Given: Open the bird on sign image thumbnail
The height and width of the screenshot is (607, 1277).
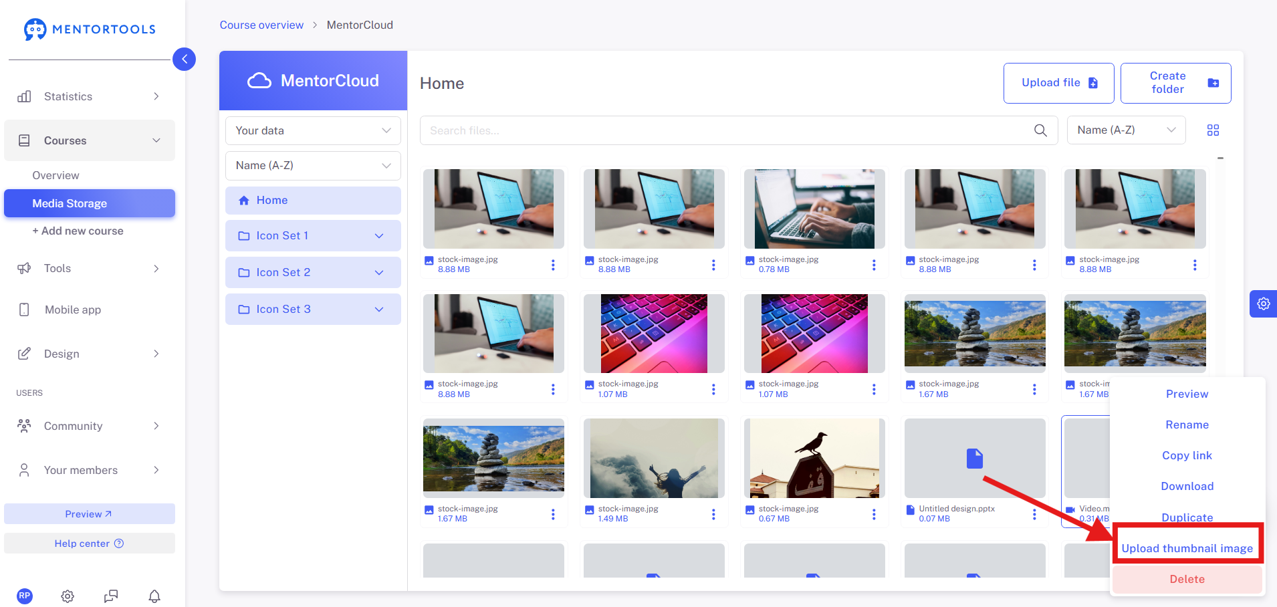Looking at the screenshot, I should click(x=814, y=459).
